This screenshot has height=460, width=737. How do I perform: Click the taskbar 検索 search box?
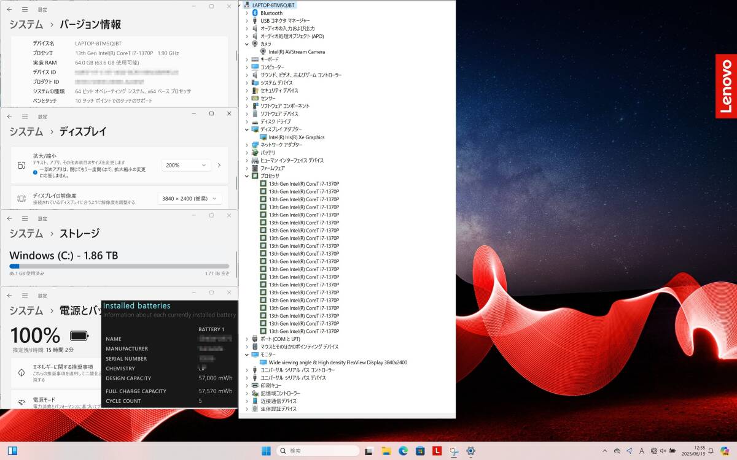pos(317,451)
